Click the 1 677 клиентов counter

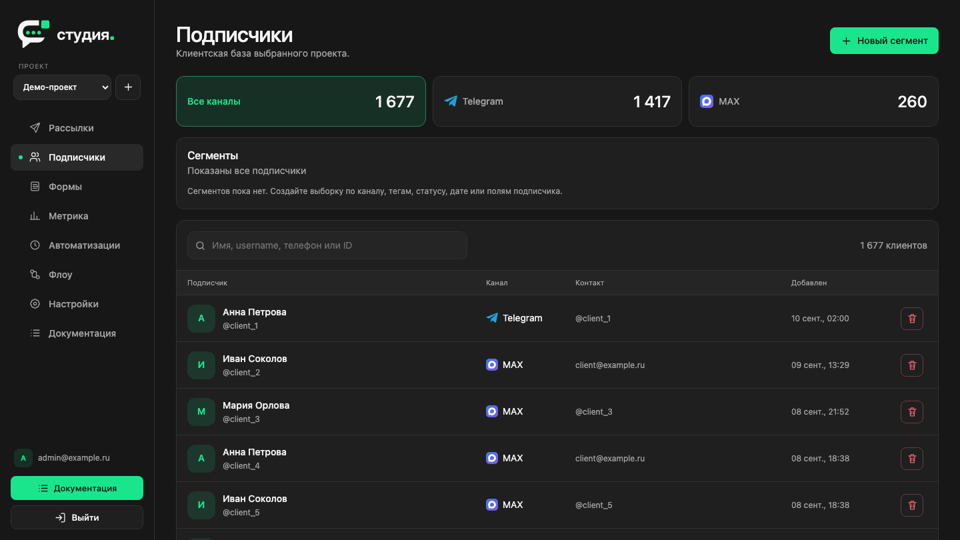(x=893, y=245)
